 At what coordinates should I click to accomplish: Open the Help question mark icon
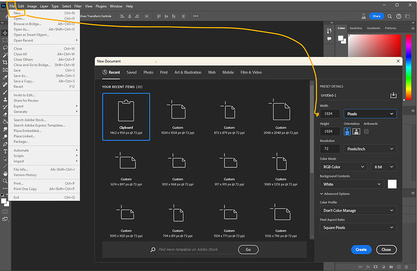(x=398, y=16)
